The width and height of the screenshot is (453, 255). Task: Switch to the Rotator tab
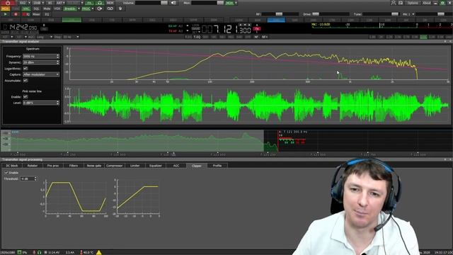[x=33, y=166]
